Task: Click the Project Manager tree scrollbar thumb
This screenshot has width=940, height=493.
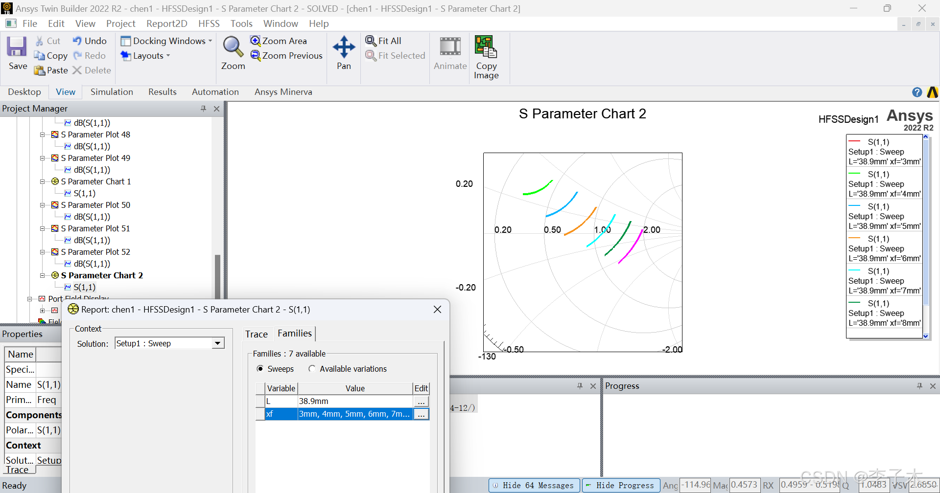Action: coord(217,276)
